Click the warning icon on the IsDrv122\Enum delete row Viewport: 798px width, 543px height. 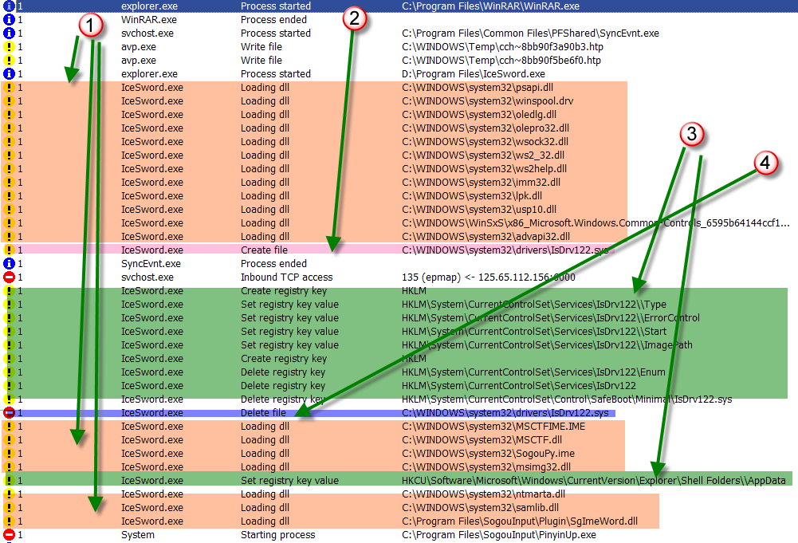[x=9, y=372]
